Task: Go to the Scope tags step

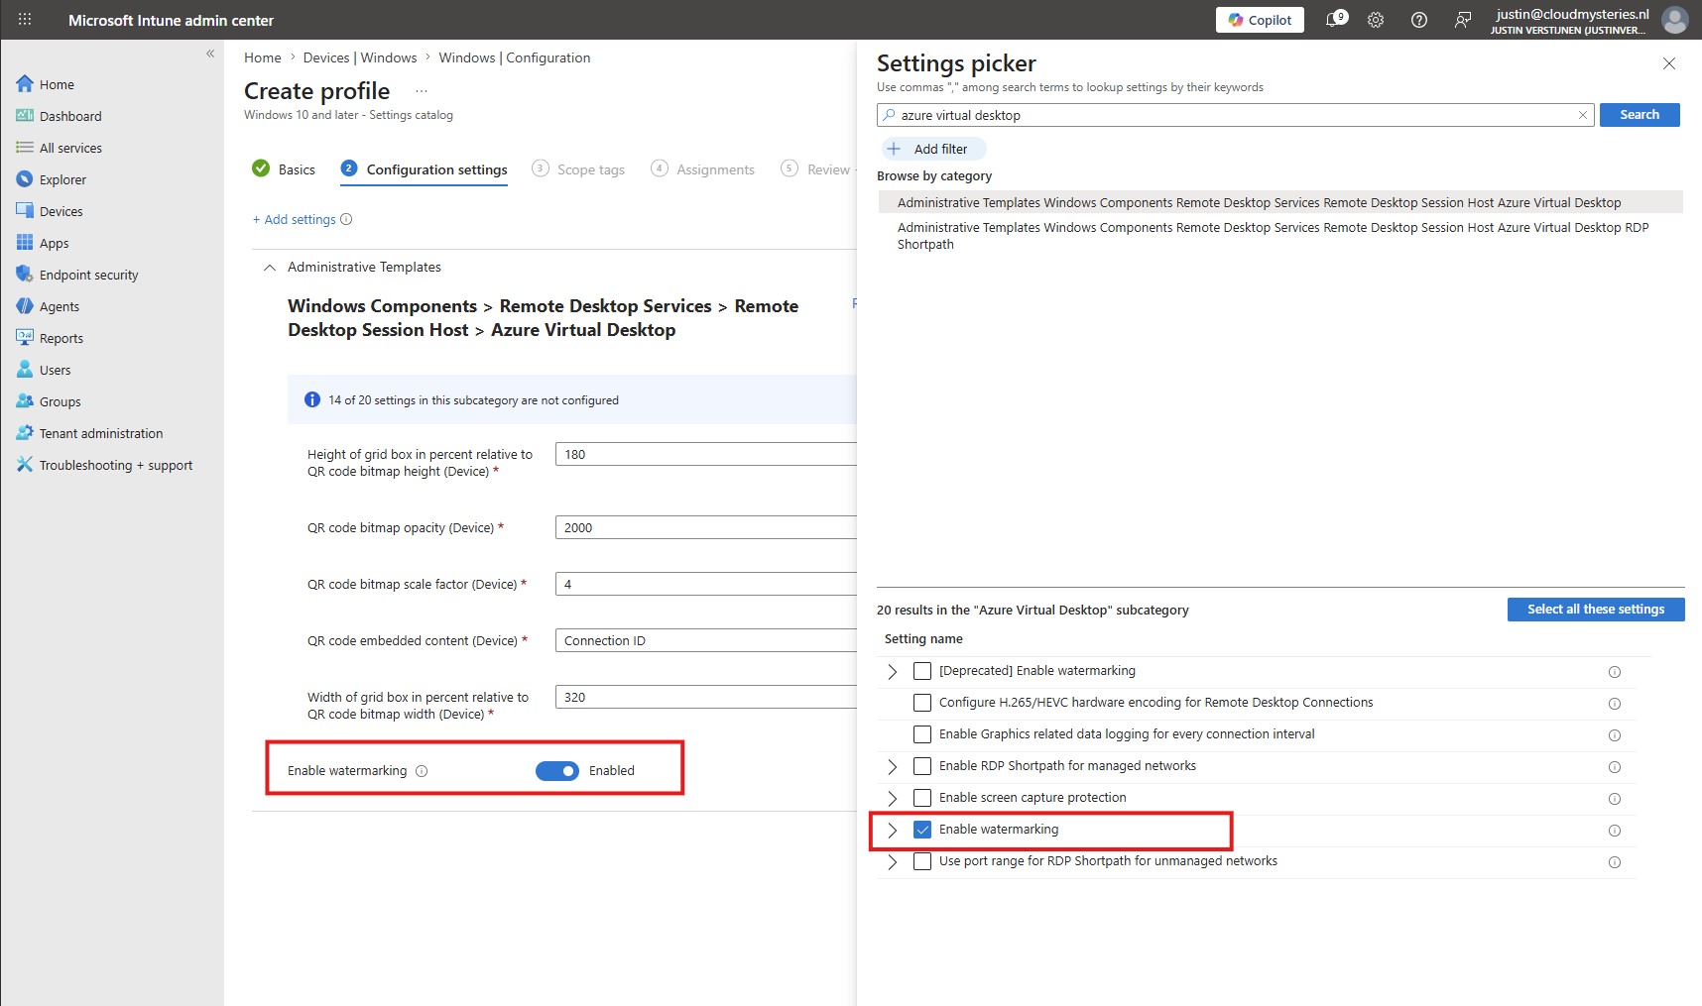Action: (578, 169)
